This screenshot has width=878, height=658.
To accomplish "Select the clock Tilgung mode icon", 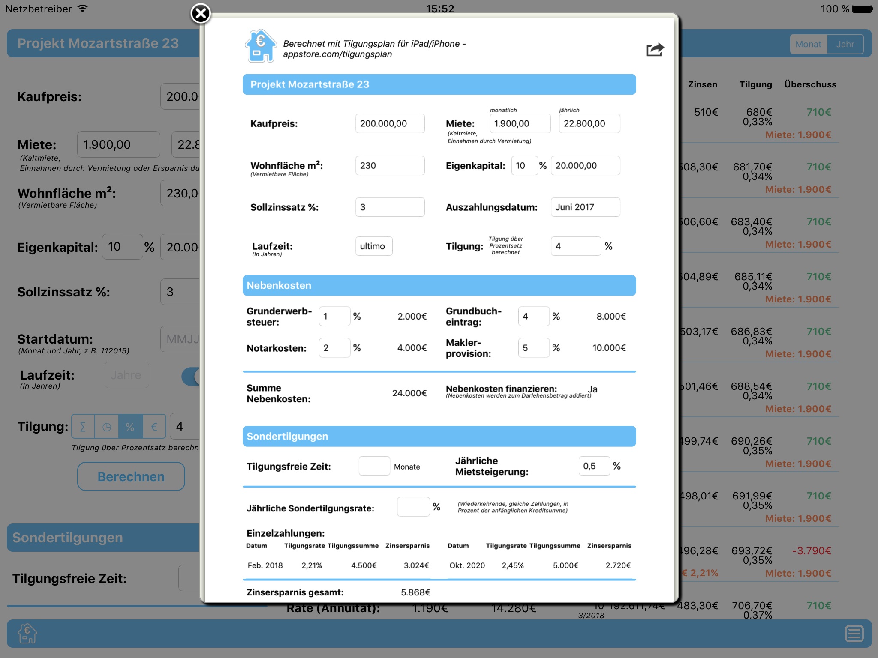I will (x=107, y=427).
